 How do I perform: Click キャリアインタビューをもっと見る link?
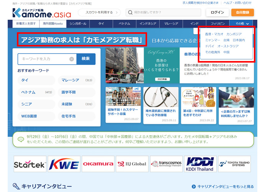point(225,187)
